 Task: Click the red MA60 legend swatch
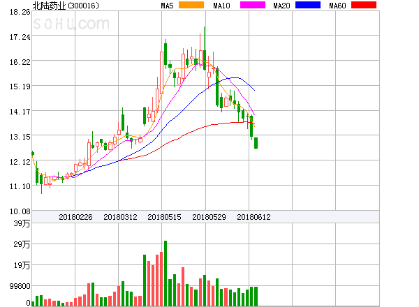tap(364, 5)
